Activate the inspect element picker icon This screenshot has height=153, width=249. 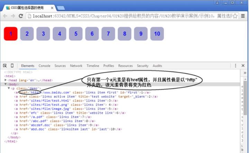click(x=5, y=66)
